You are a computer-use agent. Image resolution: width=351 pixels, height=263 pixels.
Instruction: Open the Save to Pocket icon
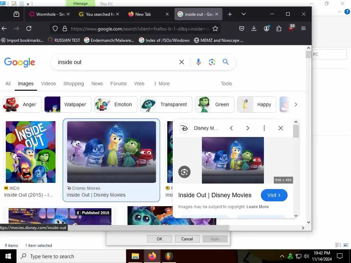point(242,28)
